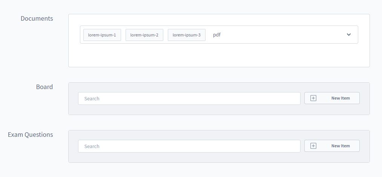Screen dimensions: 382x177
Task: Click the Exam Questions field label
Action: click(31, 135)
